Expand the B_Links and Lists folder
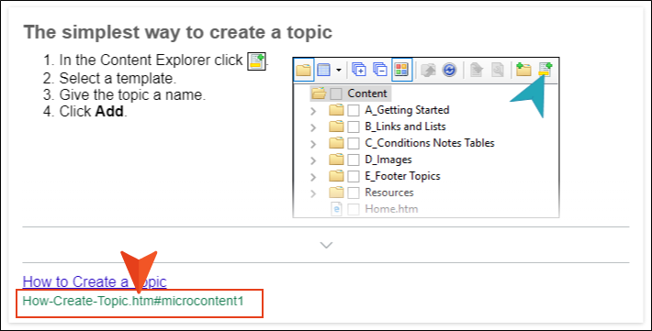The height and width of the screenshot is (331, 652). point(313,127)
